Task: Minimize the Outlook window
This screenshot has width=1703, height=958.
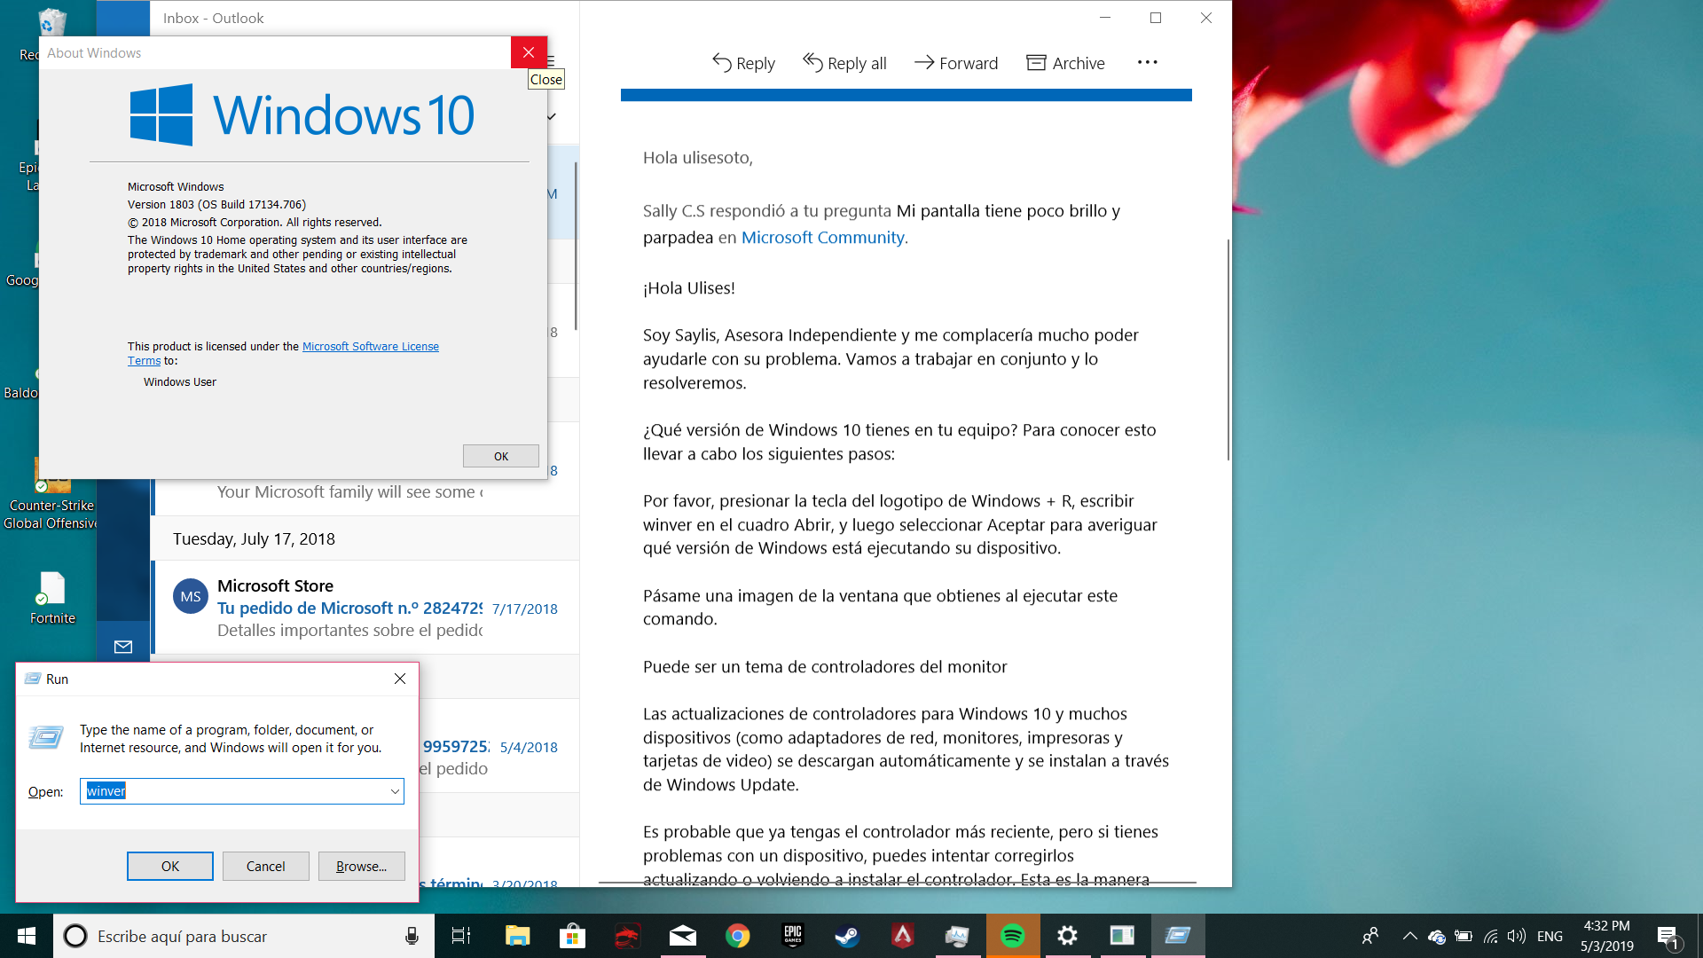Action: [x=1105, y=18]
